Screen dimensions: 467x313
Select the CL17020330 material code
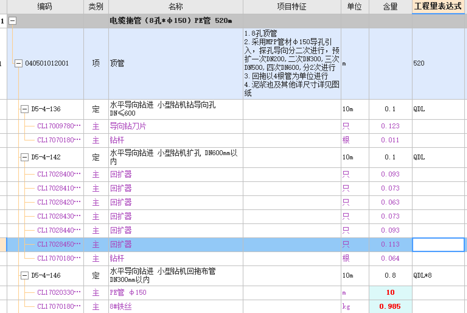59,293
